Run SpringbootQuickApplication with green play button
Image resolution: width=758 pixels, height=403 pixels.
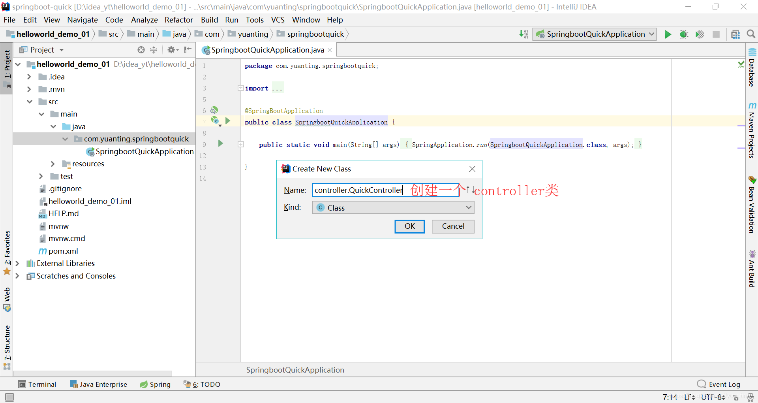tap(668, 34)
